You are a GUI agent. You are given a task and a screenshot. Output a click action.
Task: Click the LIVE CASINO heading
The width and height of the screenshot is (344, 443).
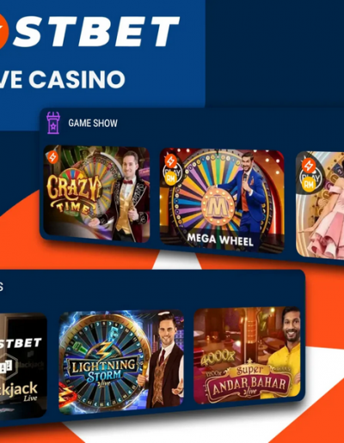click(63, 79)
